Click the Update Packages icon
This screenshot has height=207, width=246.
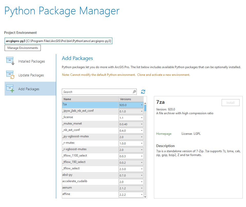(x=10, y=75)
